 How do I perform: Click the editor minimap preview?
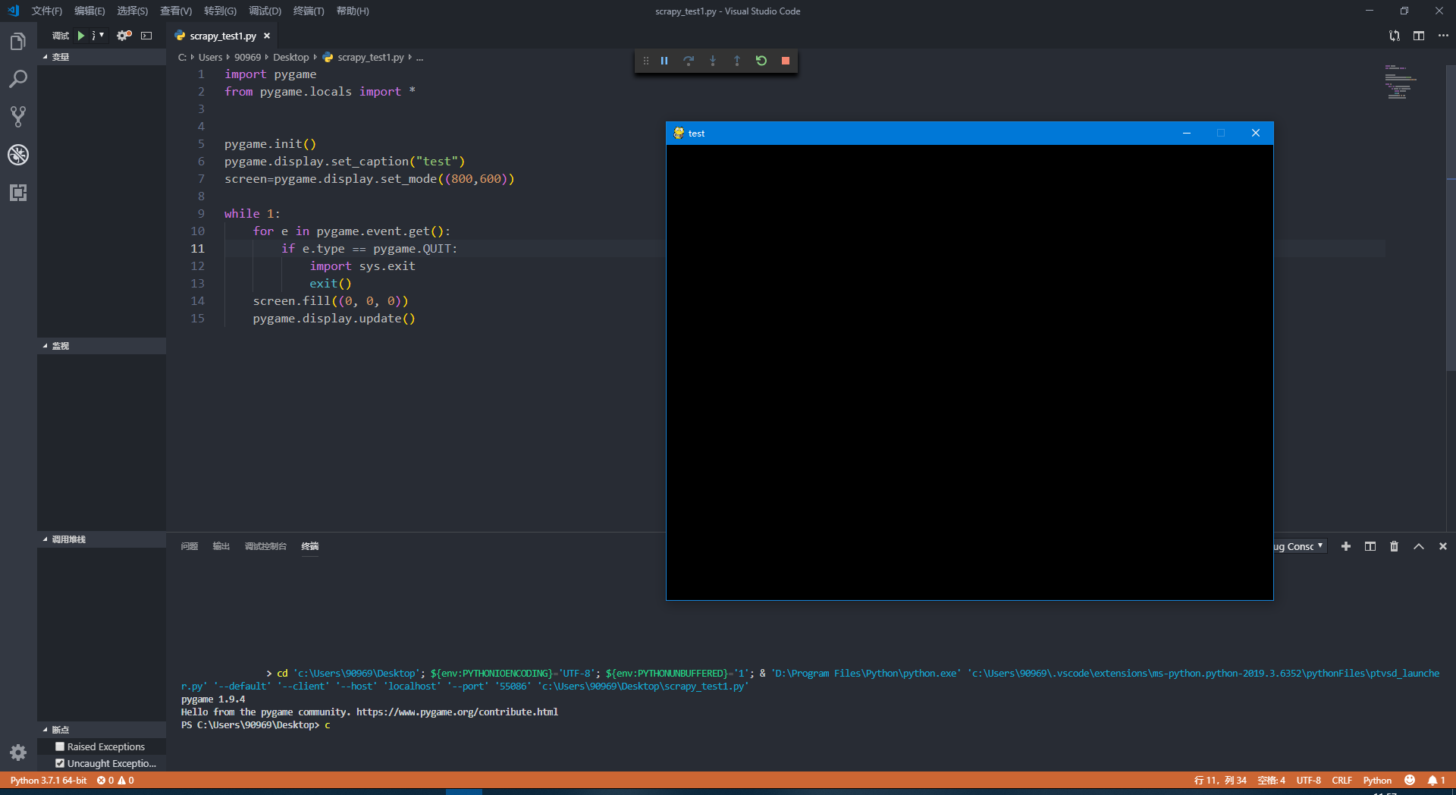pos(1400,82)
